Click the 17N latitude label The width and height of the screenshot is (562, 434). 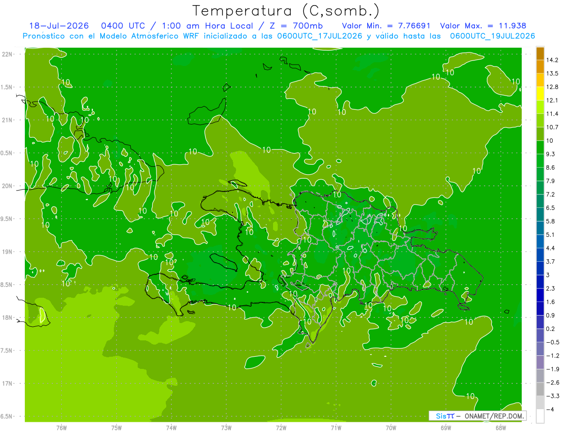pyautogui.click(x=7, y=383)
